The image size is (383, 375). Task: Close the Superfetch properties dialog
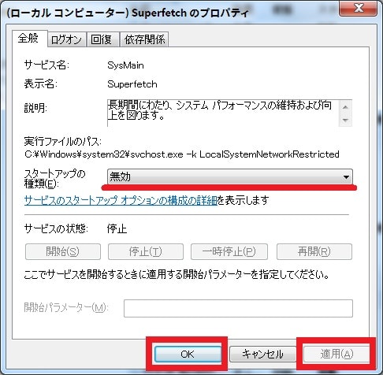(359, 8)
